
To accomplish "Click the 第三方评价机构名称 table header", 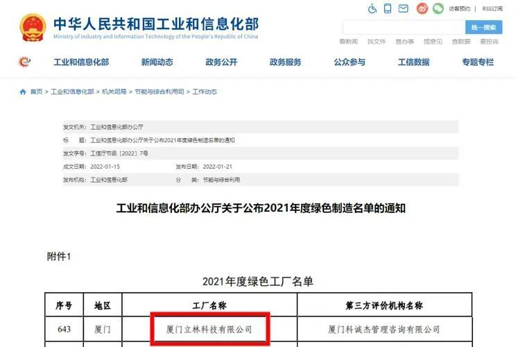I will 384,305.
